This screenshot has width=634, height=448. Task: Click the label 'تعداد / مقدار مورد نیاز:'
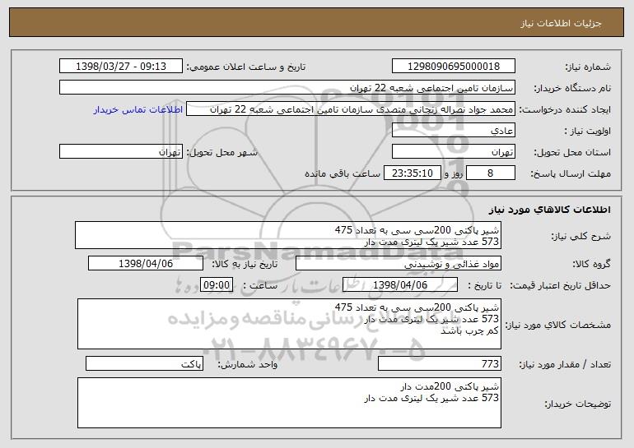(565, 364)
